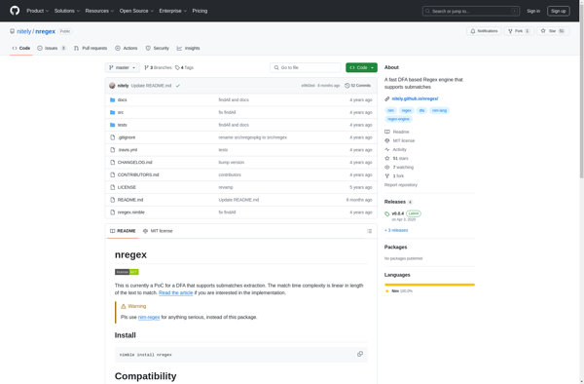Click the nim topic tag
This screenshot has height=384, width=584.
point(390,110)
